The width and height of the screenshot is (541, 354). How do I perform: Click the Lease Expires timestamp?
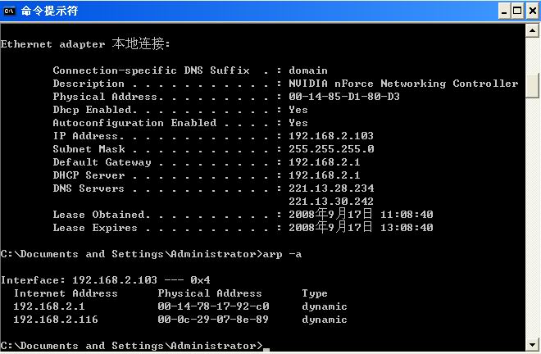(361, 228)
